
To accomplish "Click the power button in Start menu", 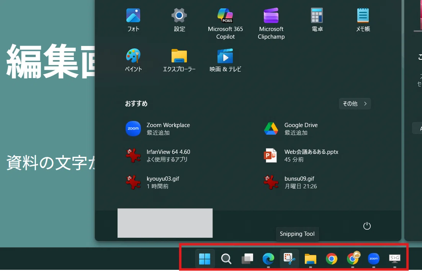I will (367, 226).
